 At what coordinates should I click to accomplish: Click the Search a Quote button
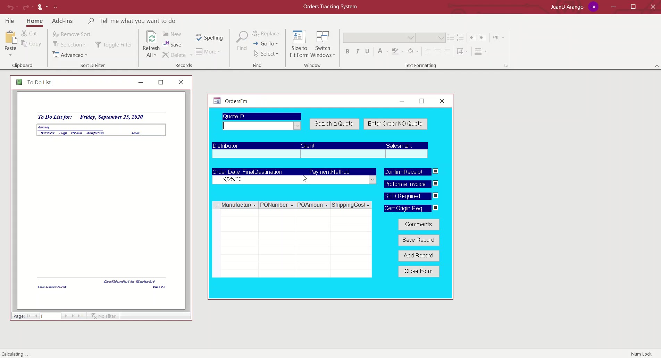[334, 124]
